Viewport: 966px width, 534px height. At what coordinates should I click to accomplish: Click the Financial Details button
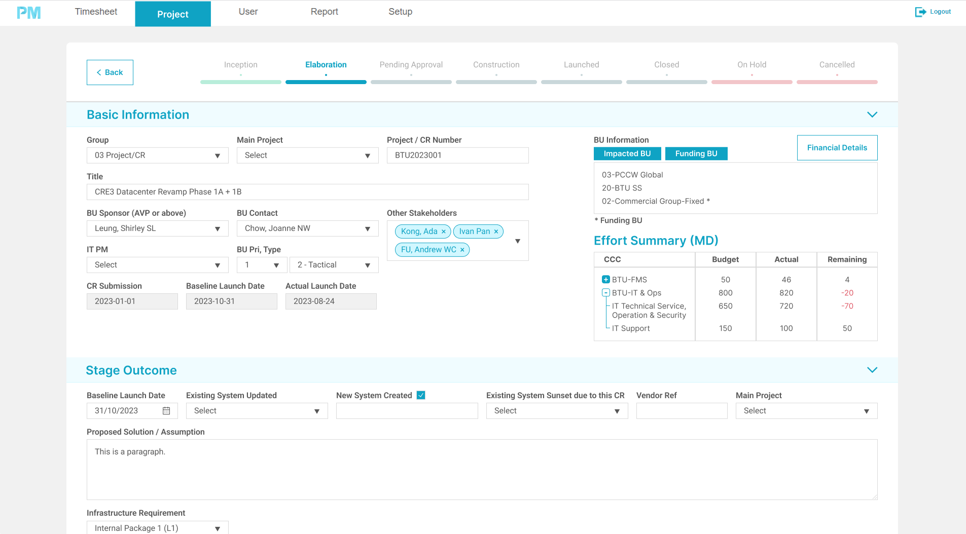click(x=837, y=148)
